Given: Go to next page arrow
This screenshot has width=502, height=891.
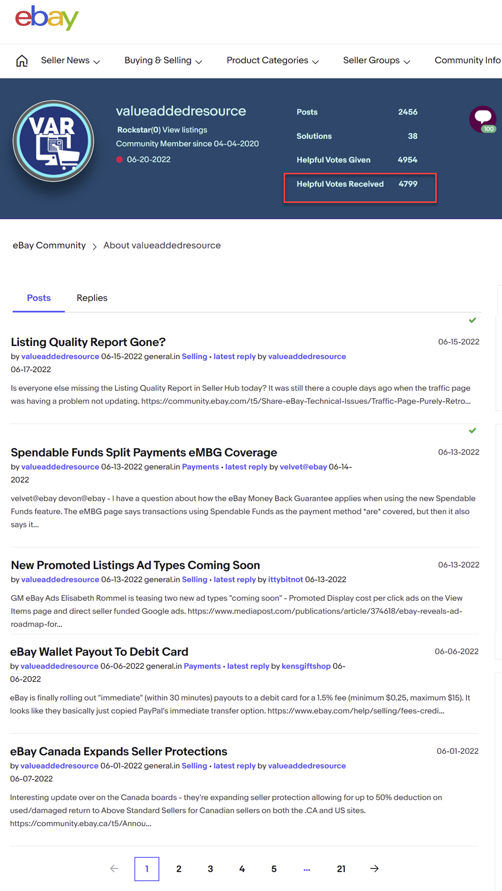Looking at the screenshot, I should 374,869.
